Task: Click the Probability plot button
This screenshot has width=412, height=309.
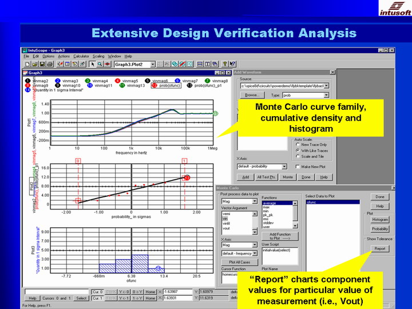Action: click(x=380, y=229)
